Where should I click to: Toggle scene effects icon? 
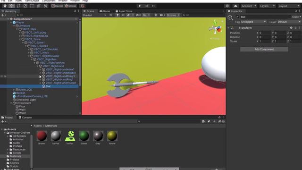point(128,15)
